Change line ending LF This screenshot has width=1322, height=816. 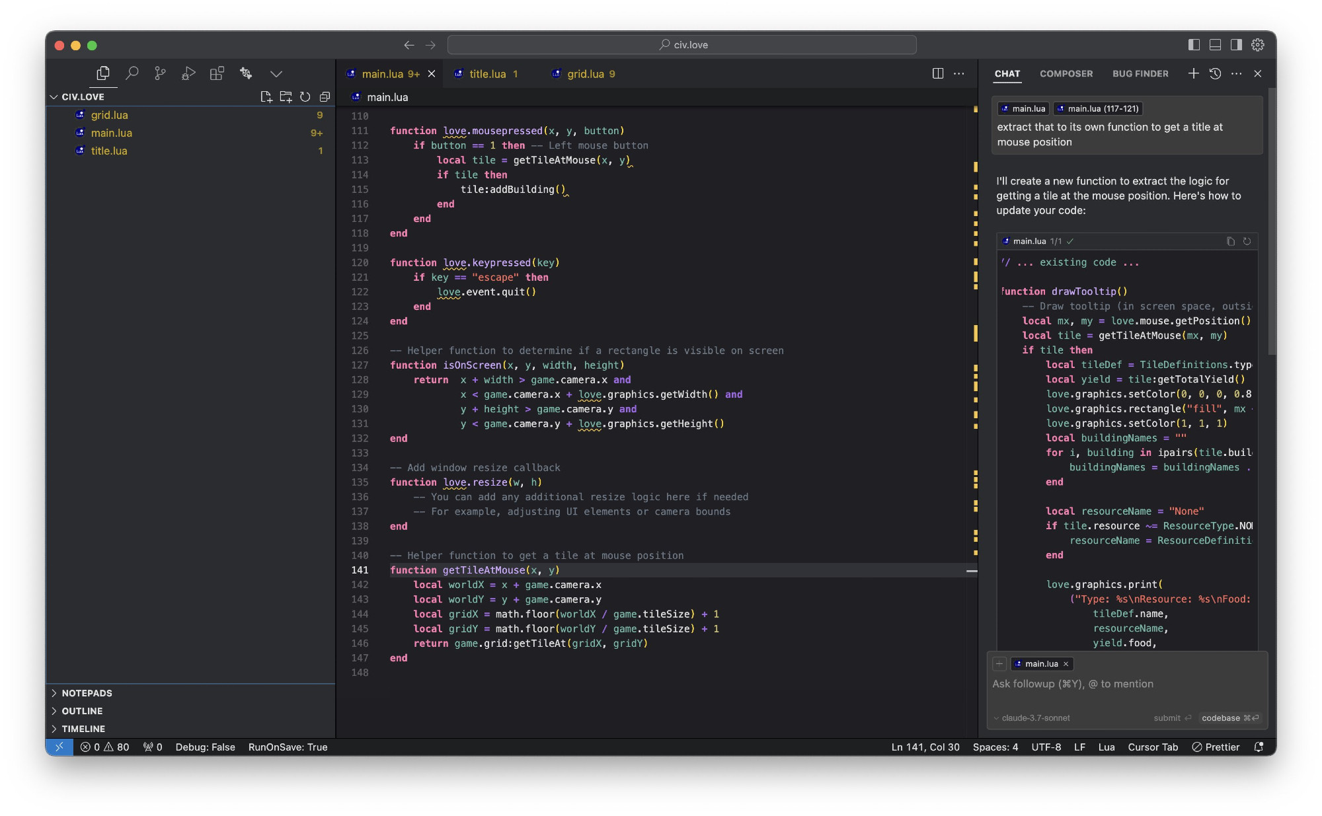click(x=1080, y=747)
